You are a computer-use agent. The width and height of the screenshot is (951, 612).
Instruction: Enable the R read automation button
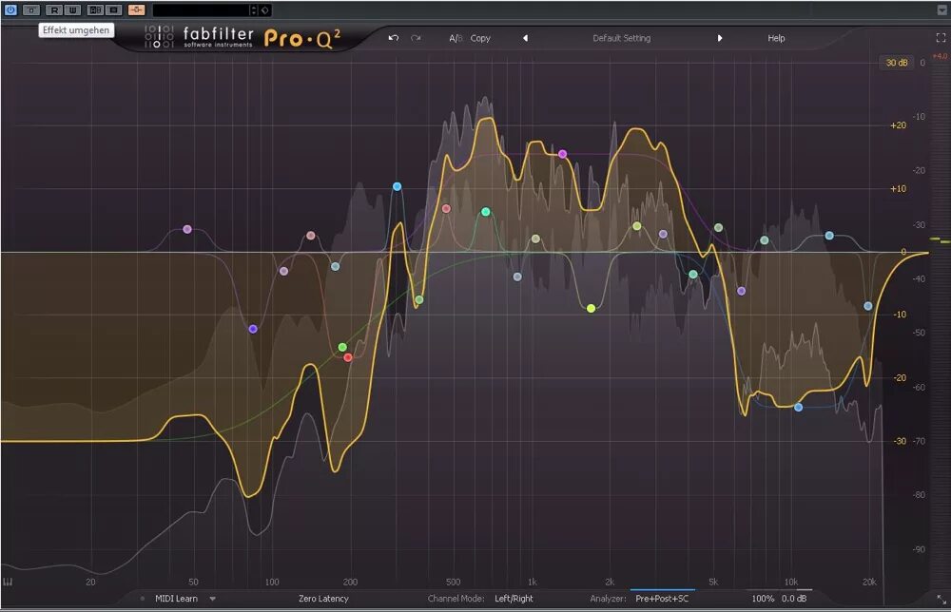coord(54,10)
